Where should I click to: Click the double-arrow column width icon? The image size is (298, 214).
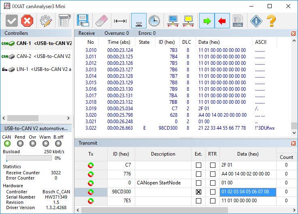click(120, 21)
